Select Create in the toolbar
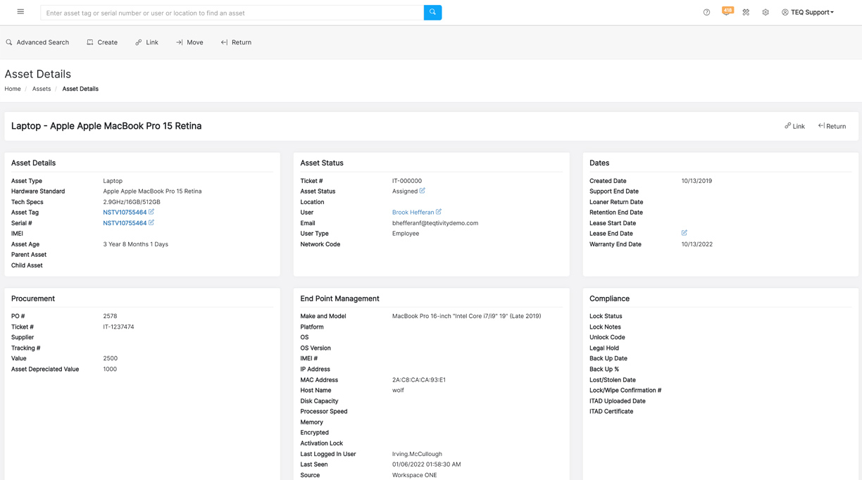This screenshot has width=862, height=480. 102,42
